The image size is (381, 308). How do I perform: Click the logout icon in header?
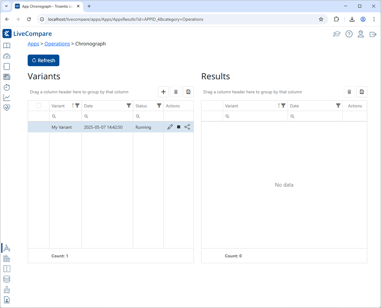point(373,34)
